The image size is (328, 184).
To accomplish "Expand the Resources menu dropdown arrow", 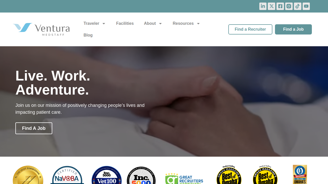I will (x=198, y=24).
